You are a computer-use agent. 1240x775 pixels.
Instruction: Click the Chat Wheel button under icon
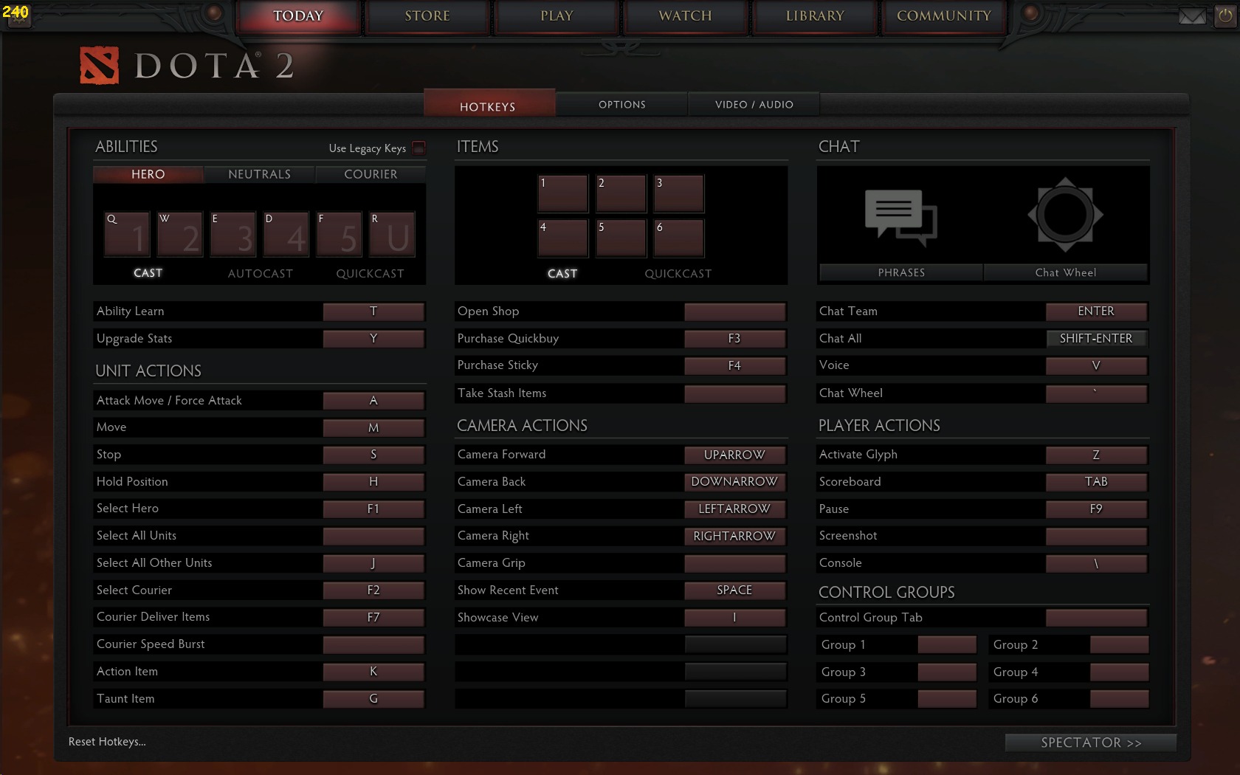pyautogui.click(x=1066, y=272)
